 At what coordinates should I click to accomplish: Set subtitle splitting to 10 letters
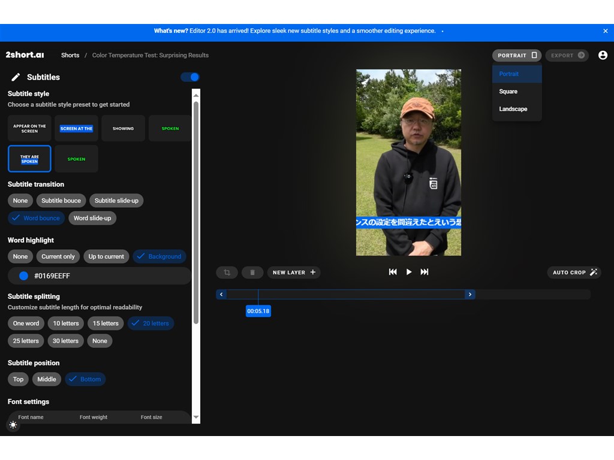(66, 323)
